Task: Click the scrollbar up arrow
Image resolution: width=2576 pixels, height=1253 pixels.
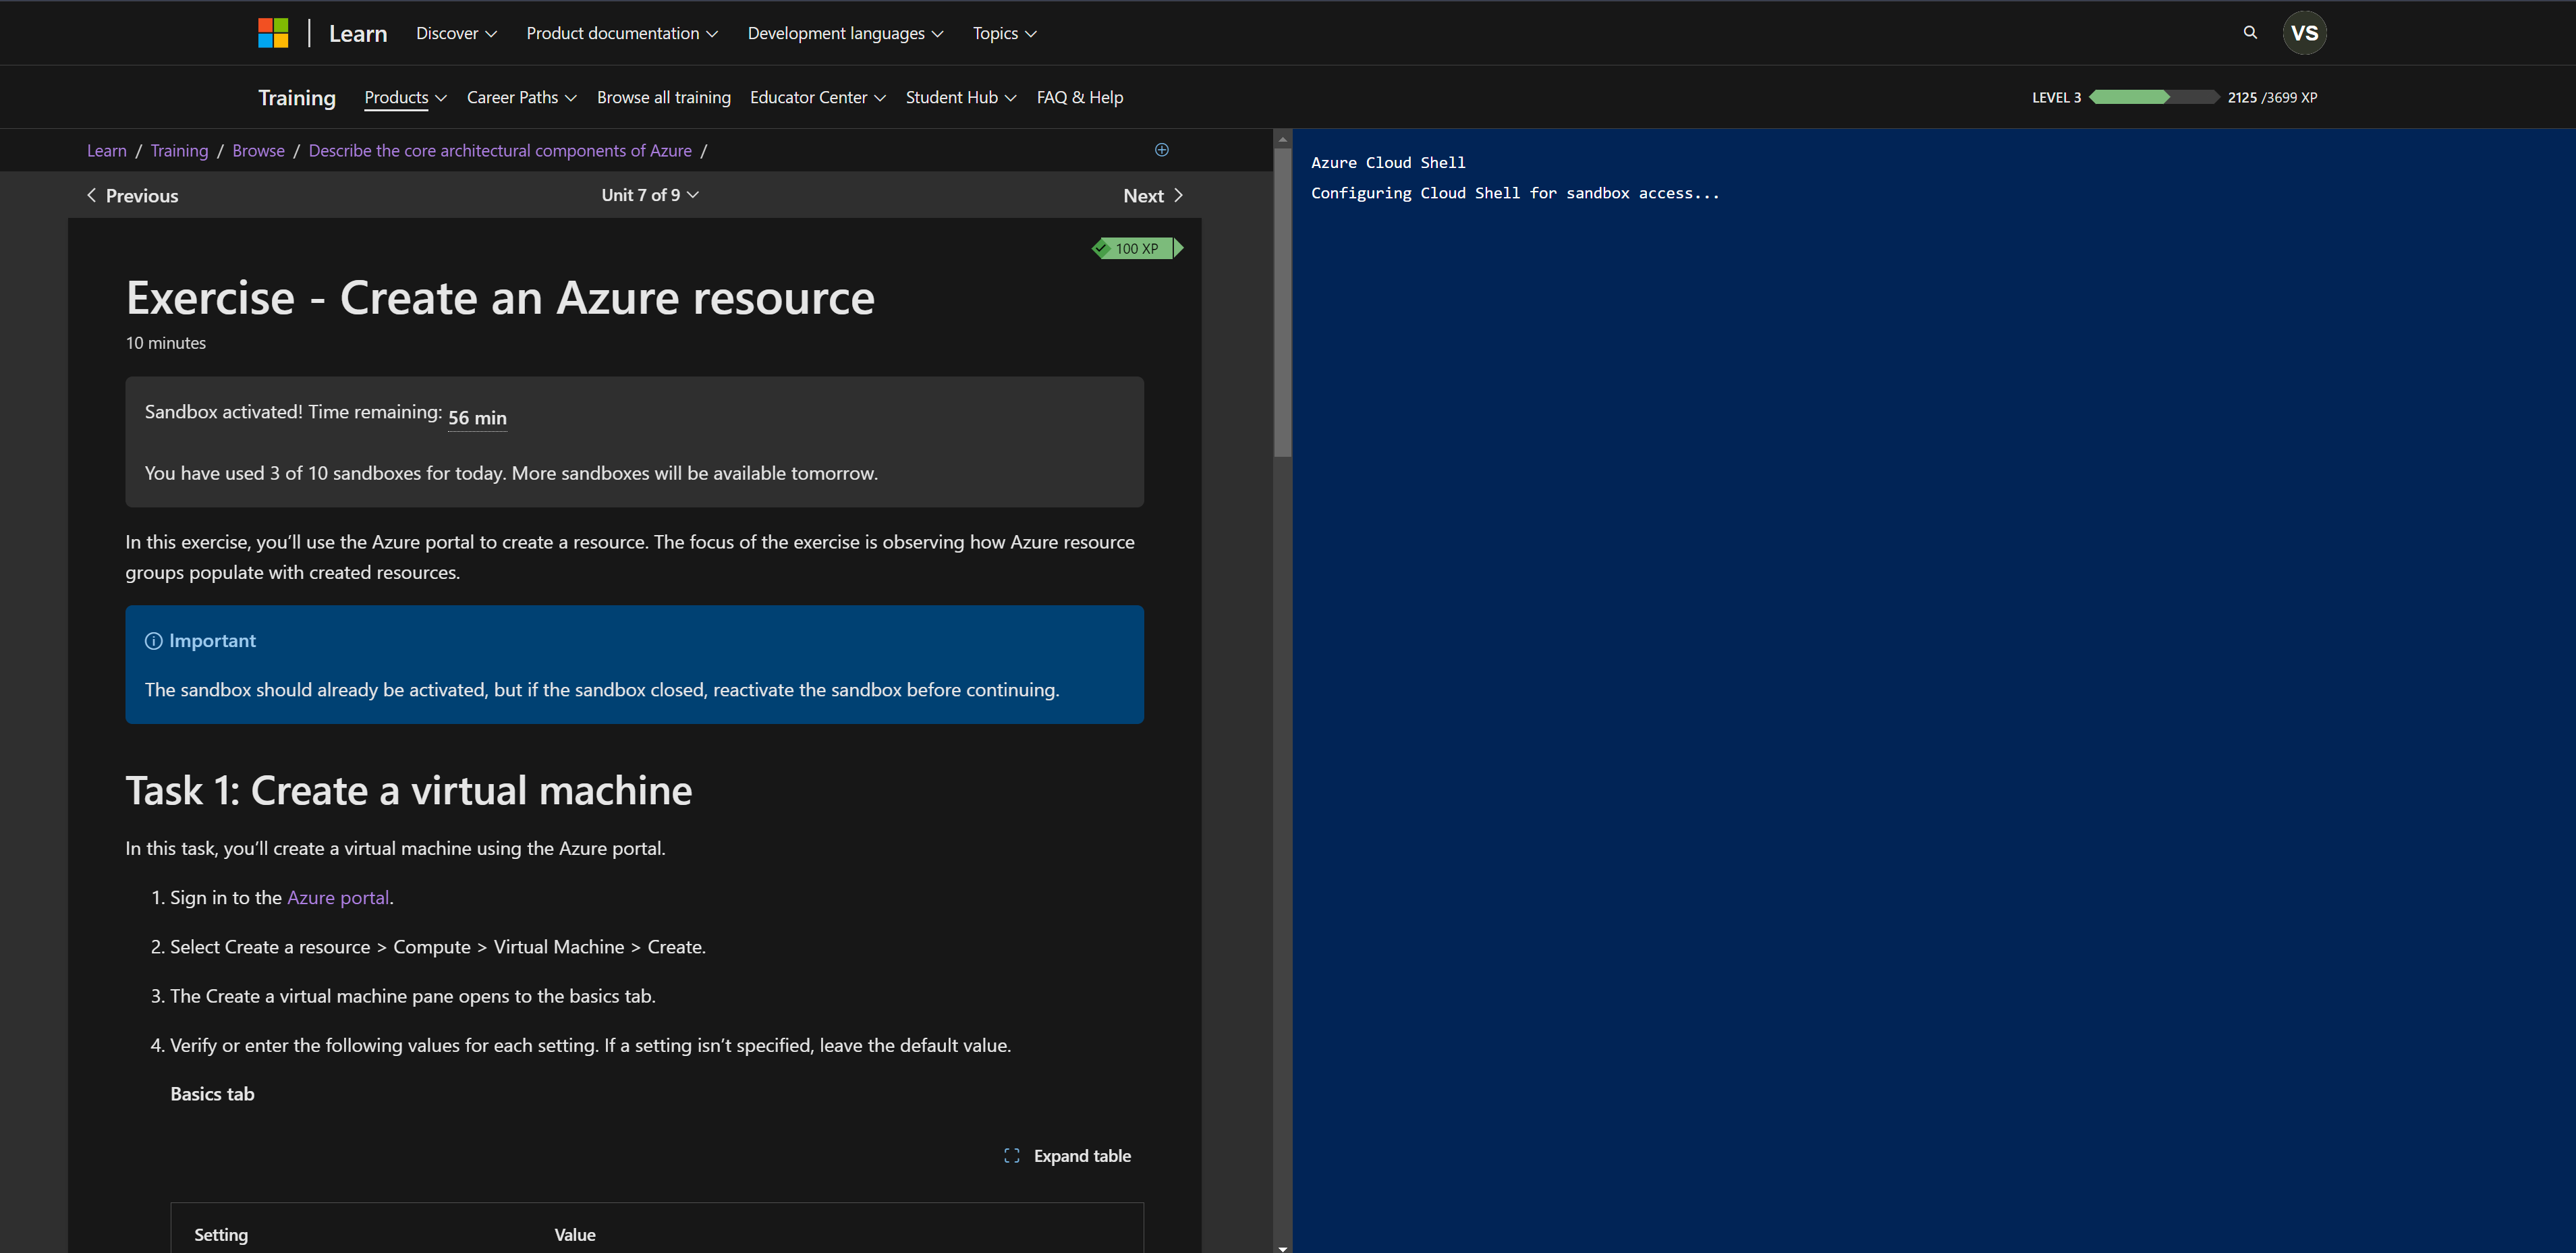Action: [x=1283, y=138]
